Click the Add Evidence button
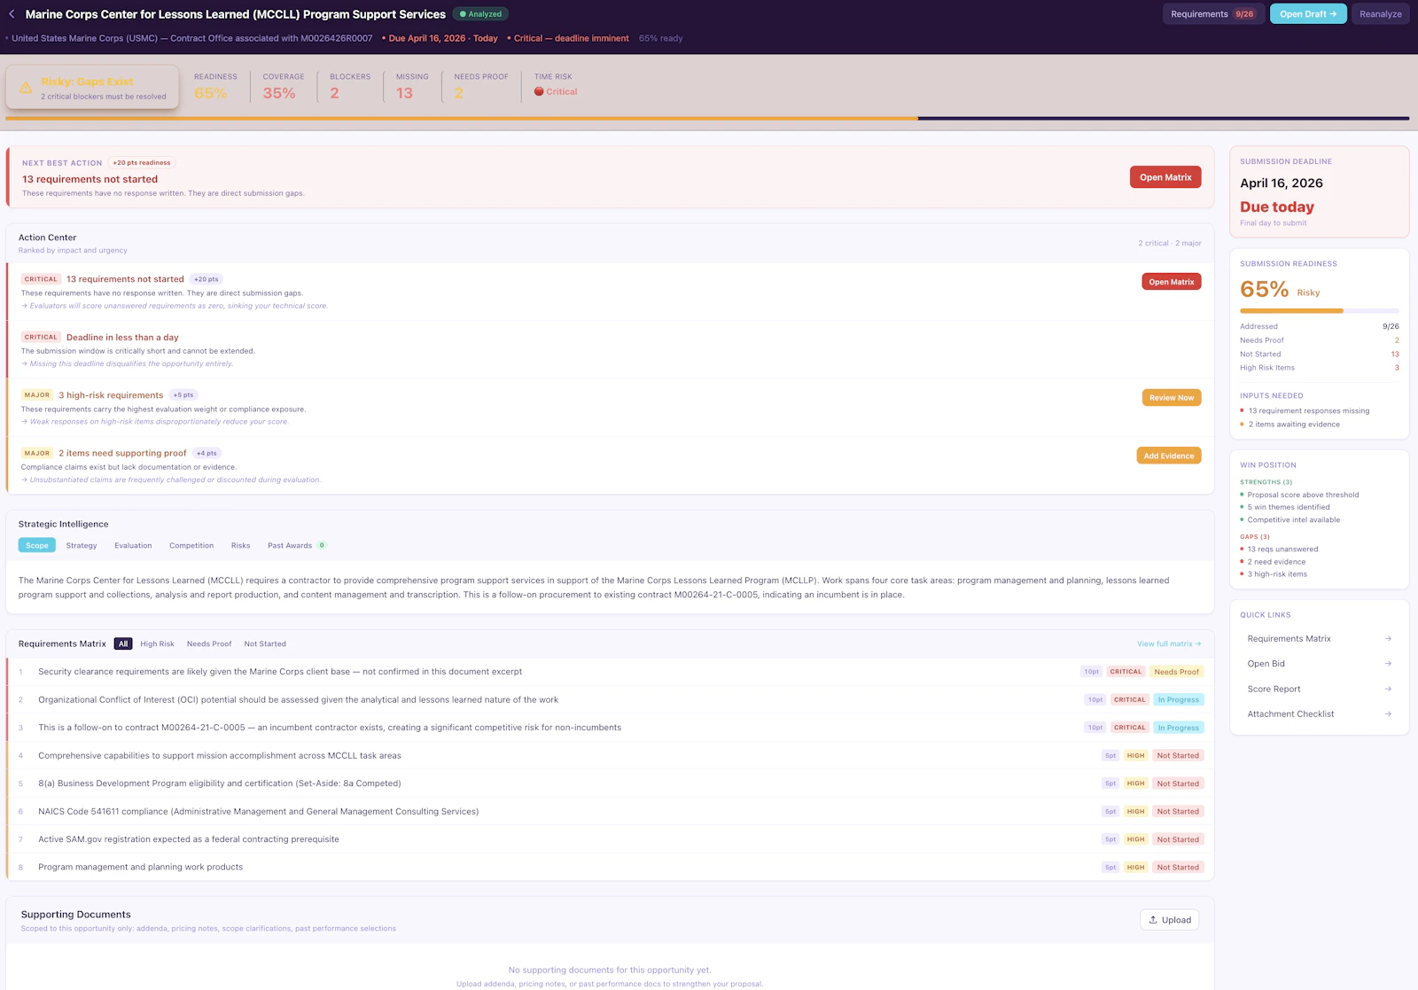The image size is (1418, 990). (x=1169, y=456)
